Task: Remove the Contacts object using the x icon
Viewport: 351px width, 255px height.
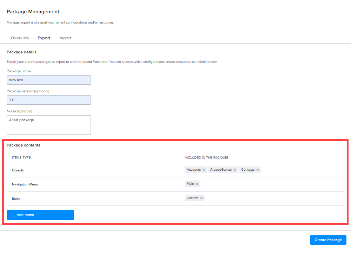Action: pyautogui.click(x=258, y=170)
